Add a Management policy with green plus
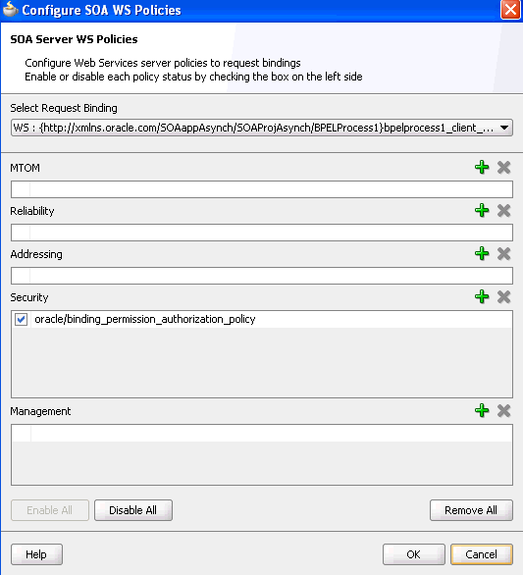523x575 pixels. tap(482, 411)
